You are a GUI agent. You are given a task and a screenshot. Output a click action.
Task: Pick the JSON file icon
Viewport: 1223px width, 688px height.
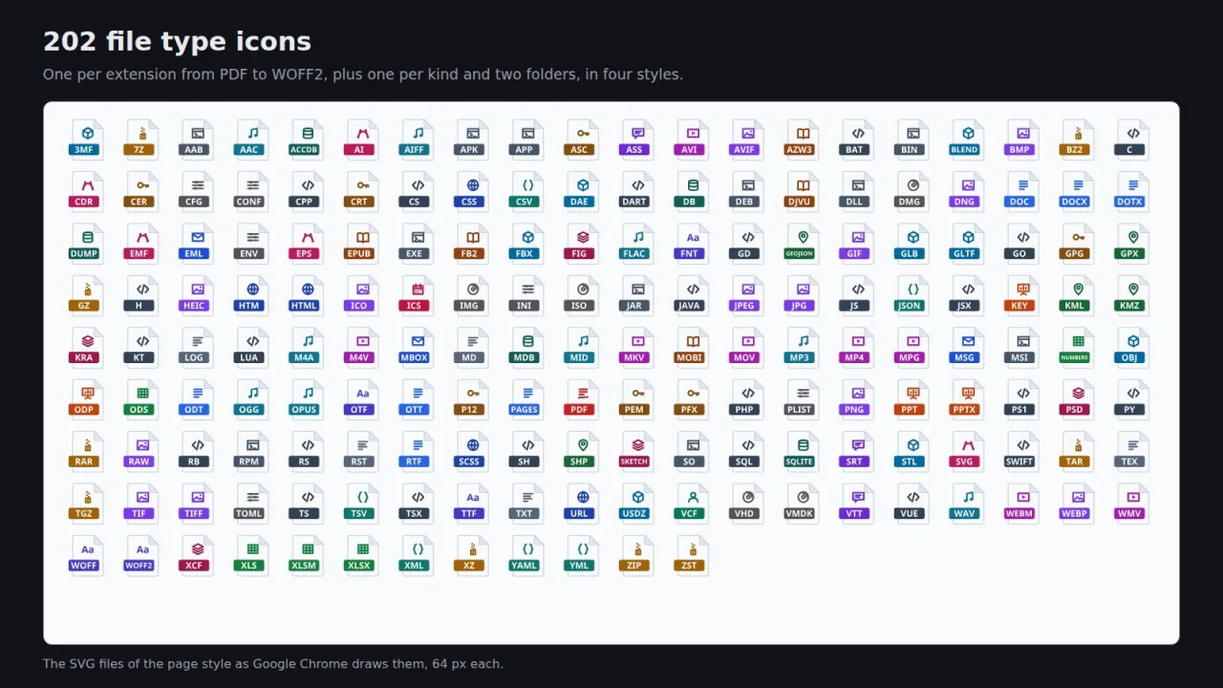912,295
